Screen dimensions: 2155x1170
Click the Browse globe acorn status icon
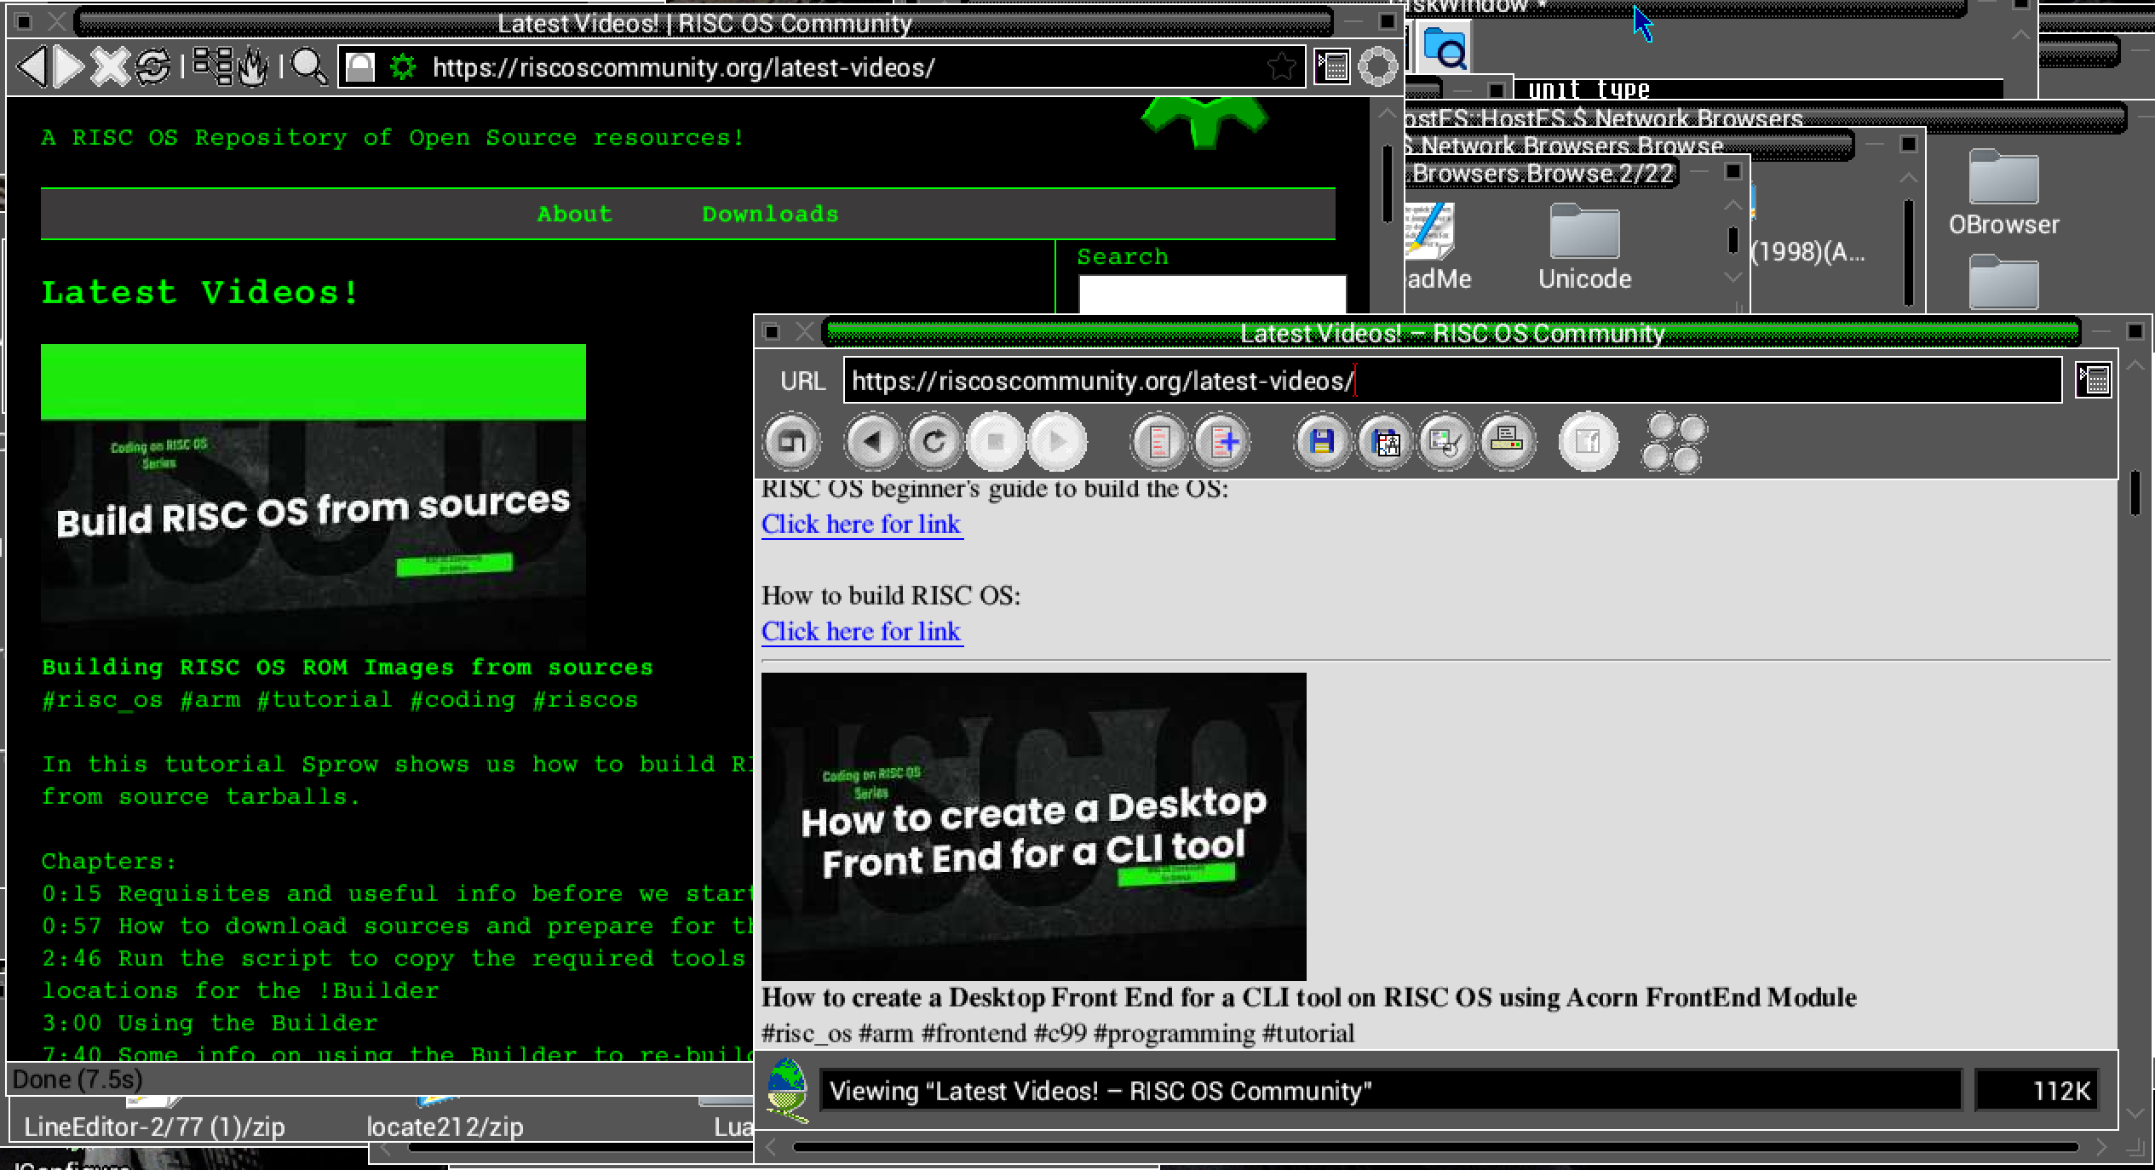787,1090
